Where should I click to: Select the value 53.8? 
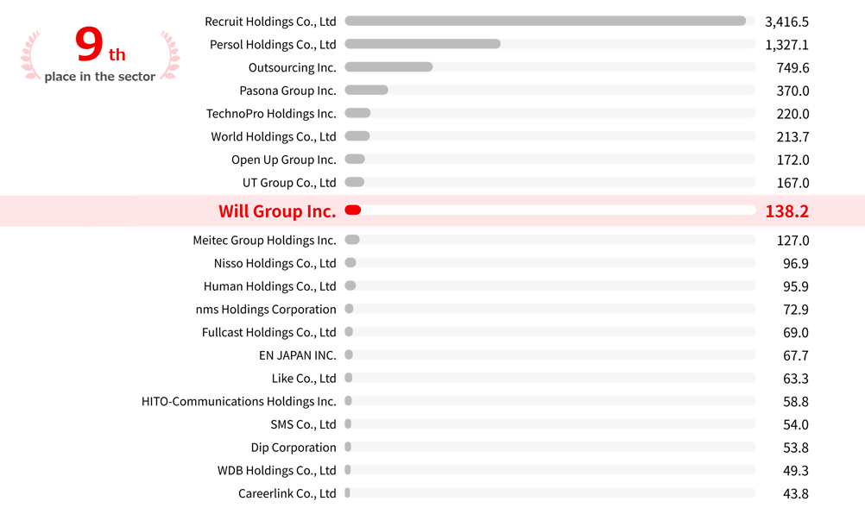[796, 448]
